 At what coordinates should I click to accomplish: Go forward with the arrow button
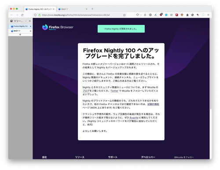click(17, 15)
